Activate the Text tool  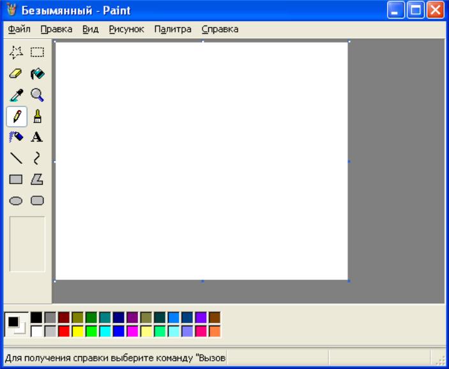point(37,137)
